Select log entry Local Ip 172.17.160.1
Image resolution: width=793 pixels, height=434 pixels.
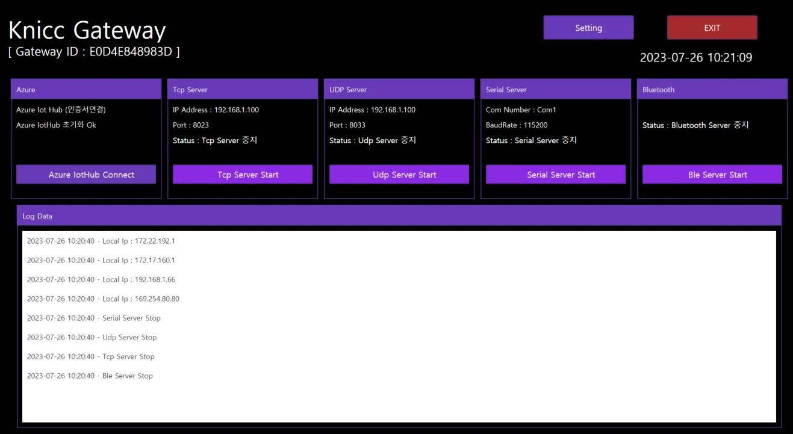[x=101, y=260]
